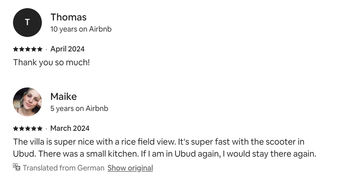This screenshot has width=344, height=184.
Task: Click the translation icon under Maike's review
Action: (17, 167)
